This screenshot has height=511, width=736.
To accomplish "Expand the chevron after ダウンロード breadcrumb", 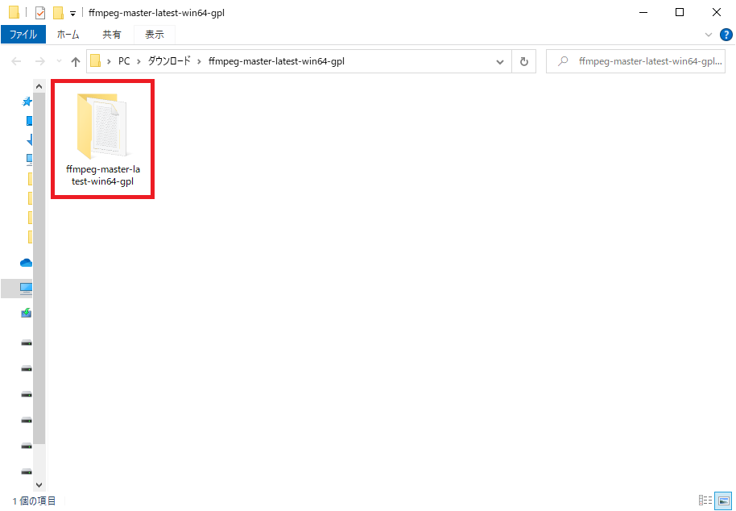I will point(200,61).
